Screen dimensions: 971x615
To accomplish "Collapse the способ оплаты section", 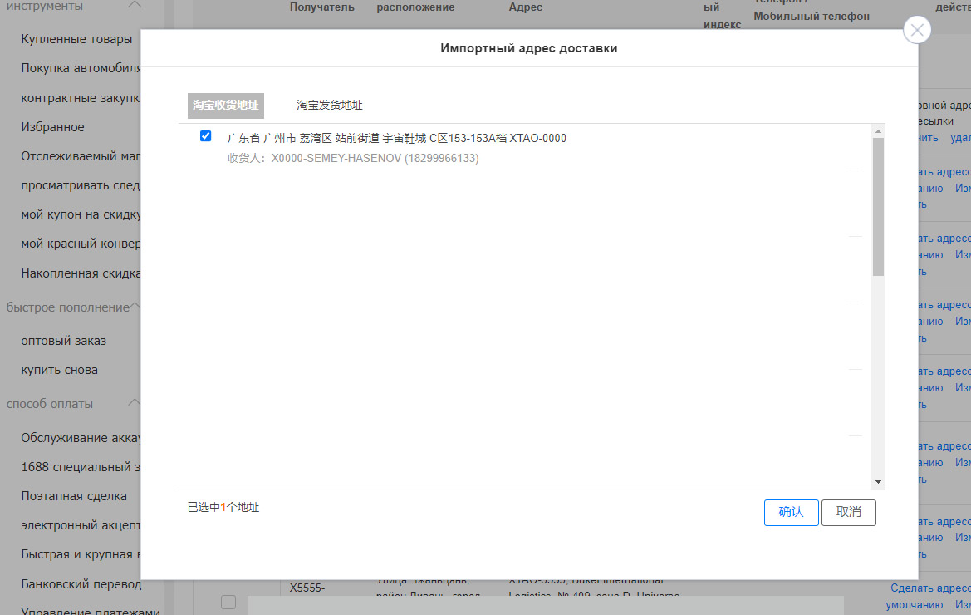I will (135, 402).
